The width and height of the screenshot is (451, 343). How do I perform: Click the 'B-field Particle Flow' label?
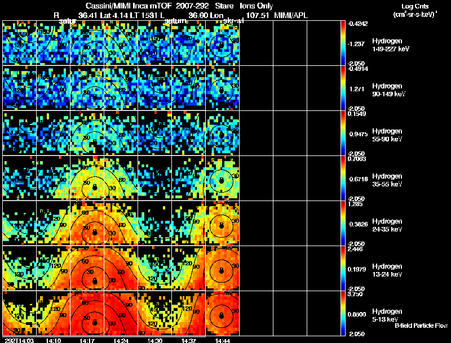(x=421, y=326)
